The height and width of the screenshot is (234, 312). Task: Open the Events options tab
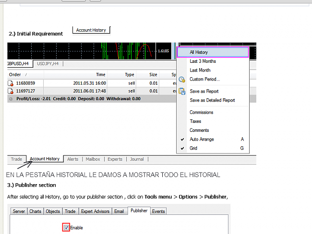coord(158,211)
